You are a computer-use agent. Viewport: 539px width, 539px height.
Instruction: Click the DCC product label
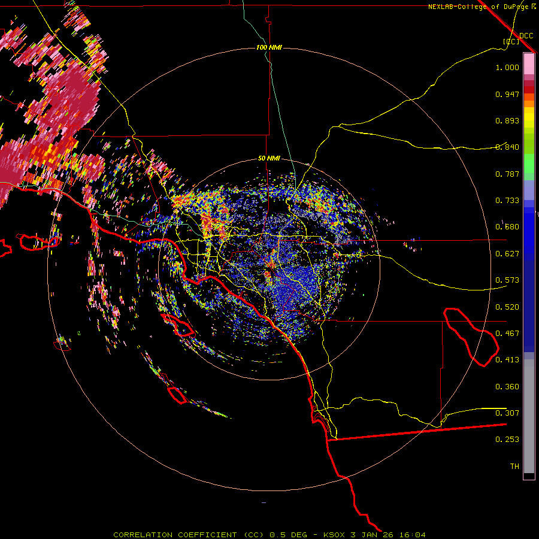coord(526,36)
